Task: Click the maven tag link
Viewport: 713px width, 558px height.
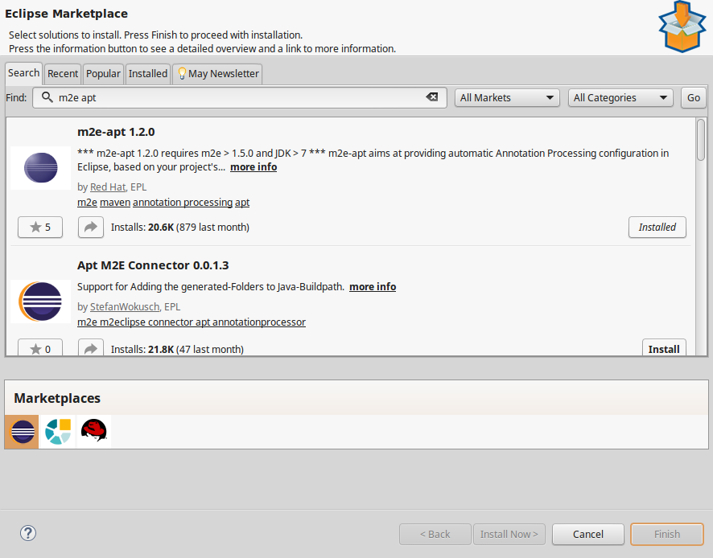Action: click(115, 202)
